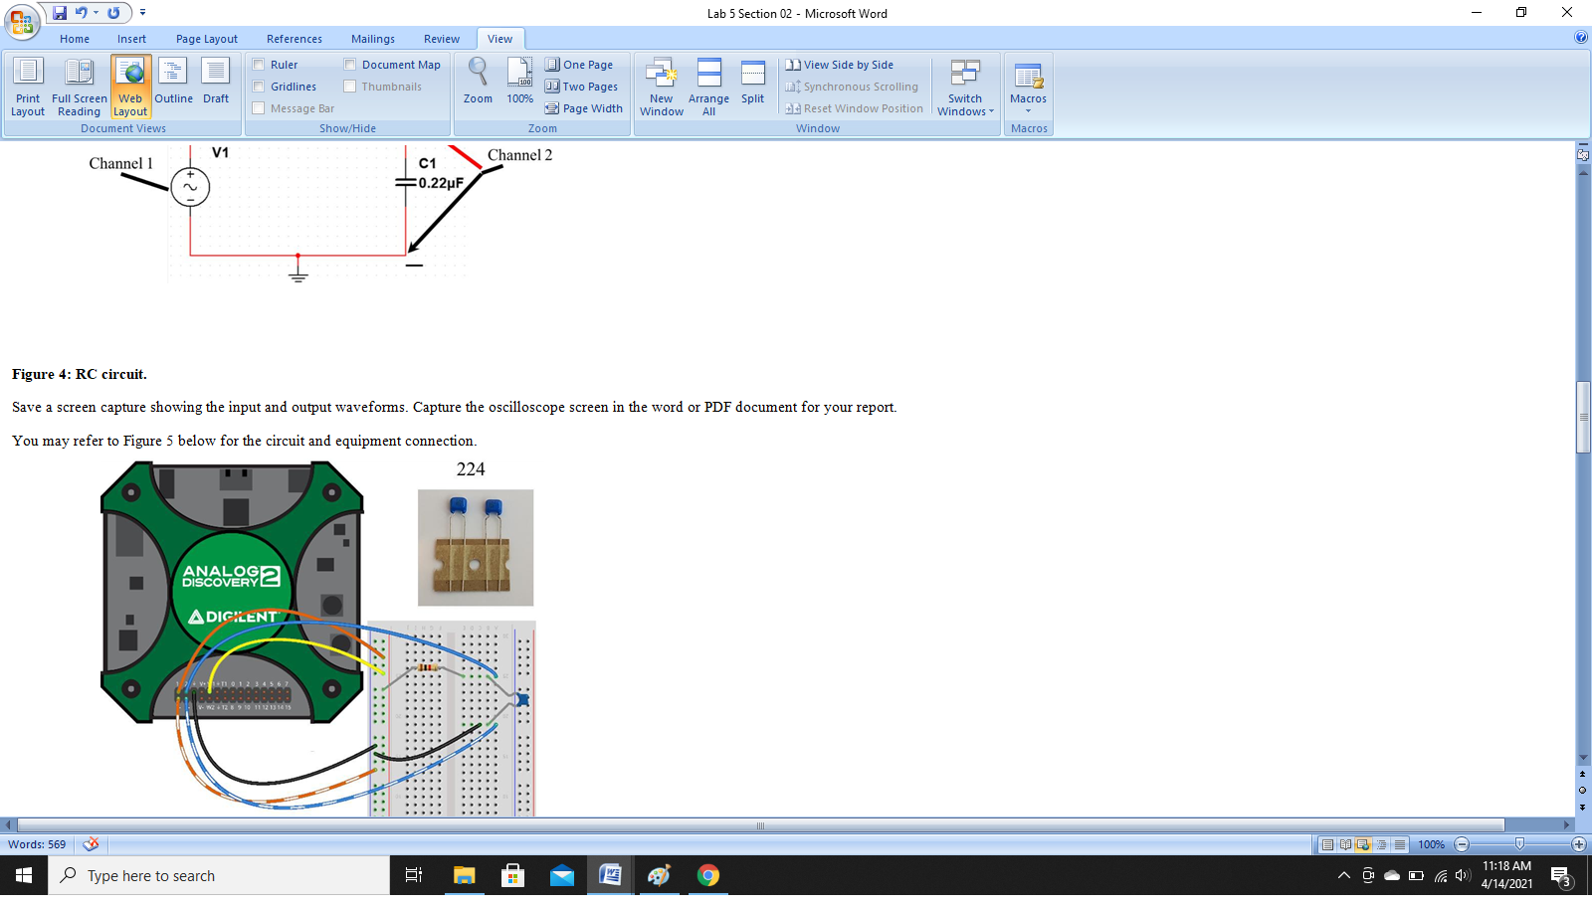Screen dimensions: 1592x907
Task: Split the document window
Action: [752, 85]
